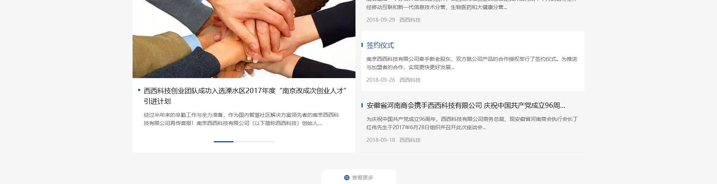Open the 签约仪式 summary paragraph text
This screenshot has width=717, height=184.
pos(472,63)
